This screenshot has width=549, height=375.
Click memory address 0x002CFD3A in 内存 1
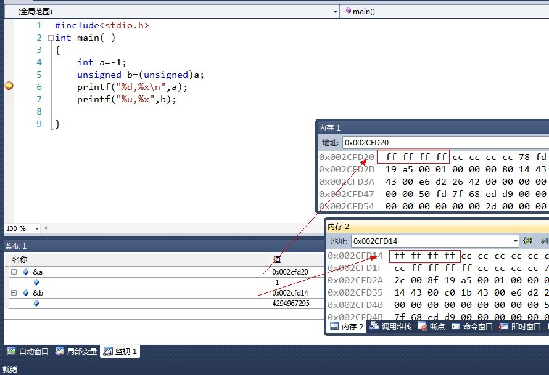point(347,182)
